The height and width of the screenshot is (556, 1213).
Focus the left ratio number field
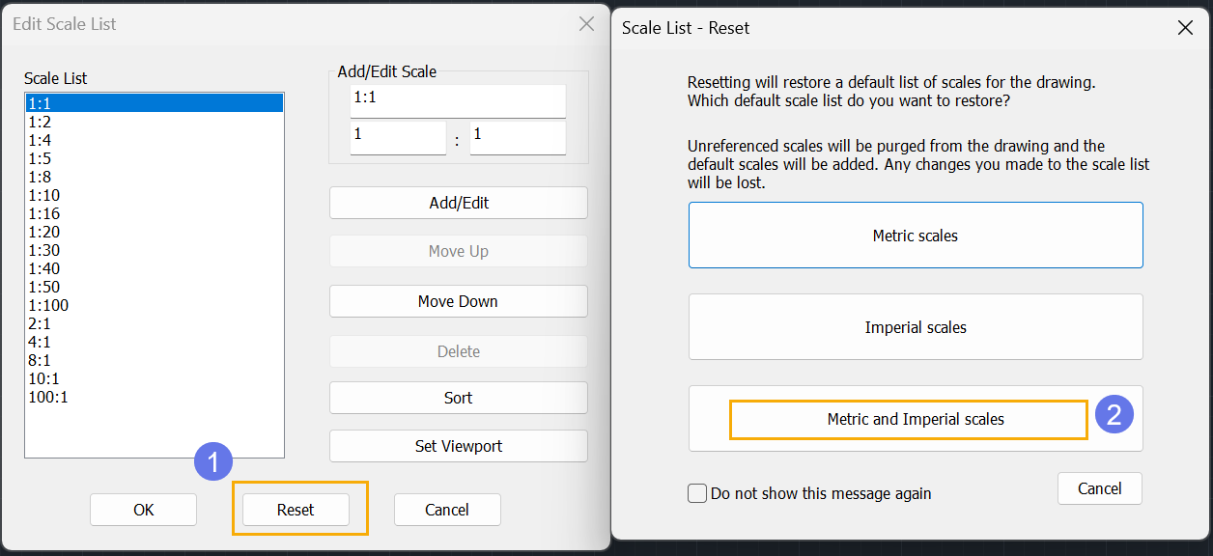[x=398, y=138]
